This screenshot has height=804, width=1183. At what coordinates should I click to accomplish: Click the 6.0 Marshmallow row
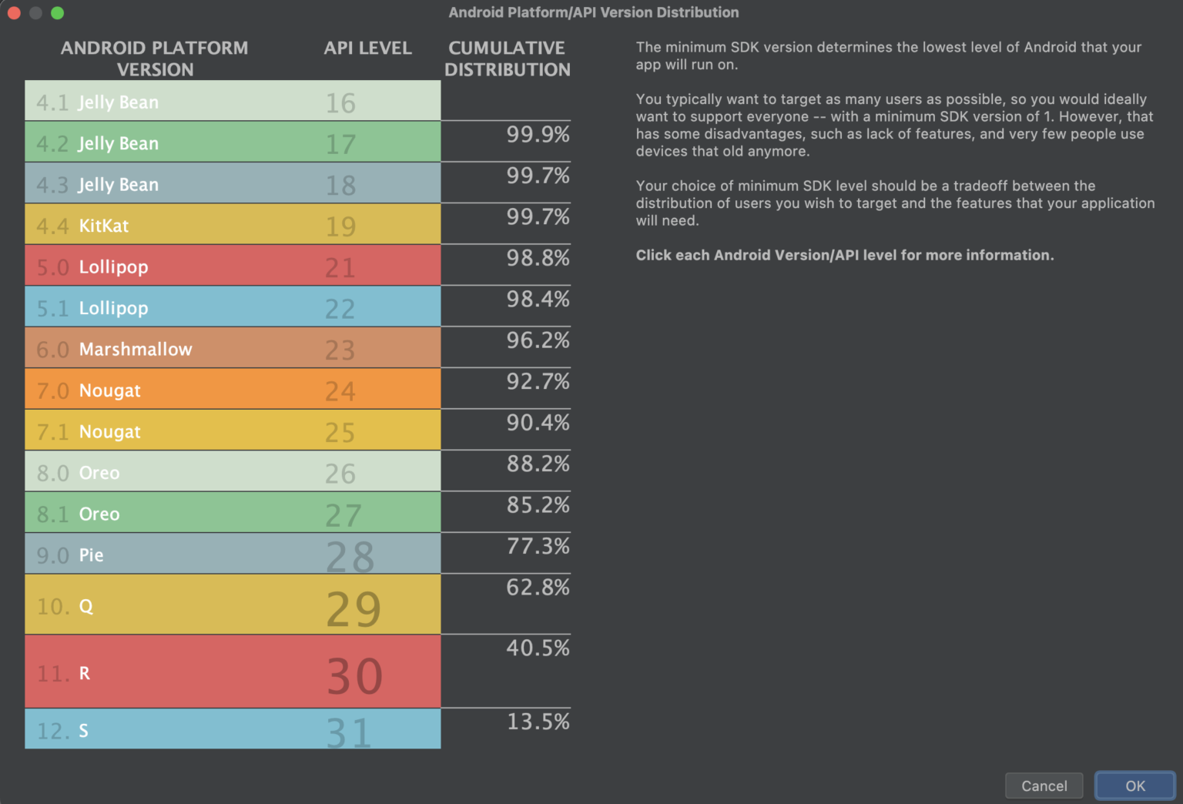point(233,348)
